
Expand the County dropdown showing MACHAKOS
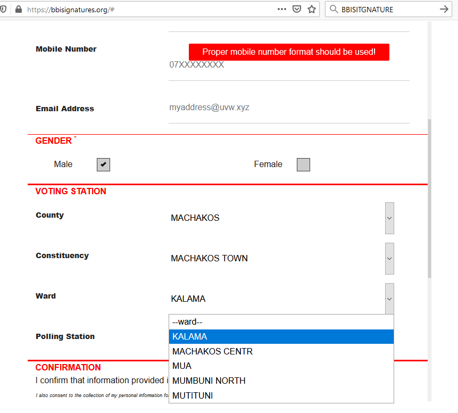pos(389,218)
